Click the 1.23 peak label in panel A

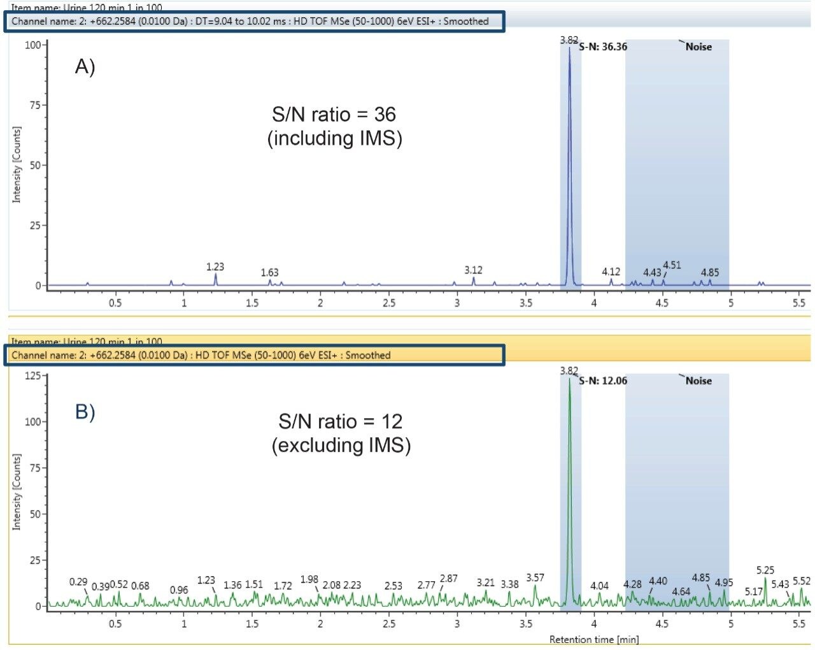point(215,268)
